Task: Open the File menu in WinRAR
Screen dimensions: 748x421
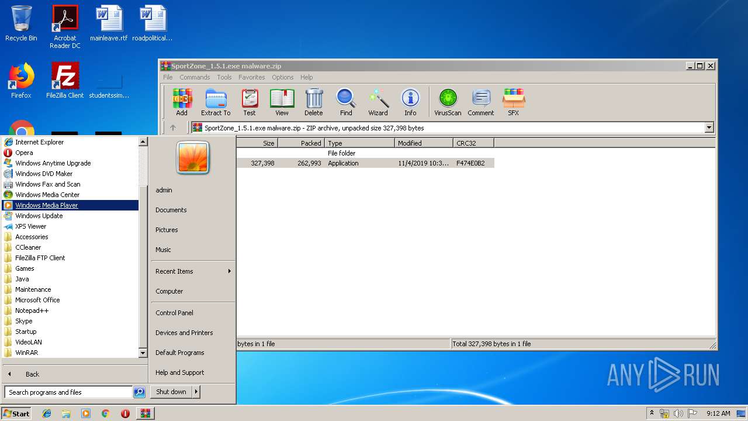Action: point(168,77)
